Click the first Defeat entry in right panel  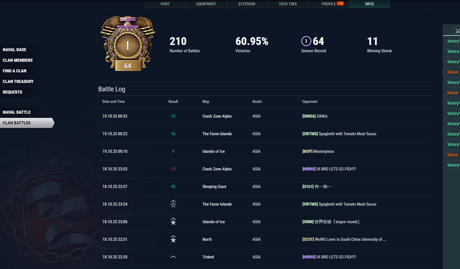point(452,72)
